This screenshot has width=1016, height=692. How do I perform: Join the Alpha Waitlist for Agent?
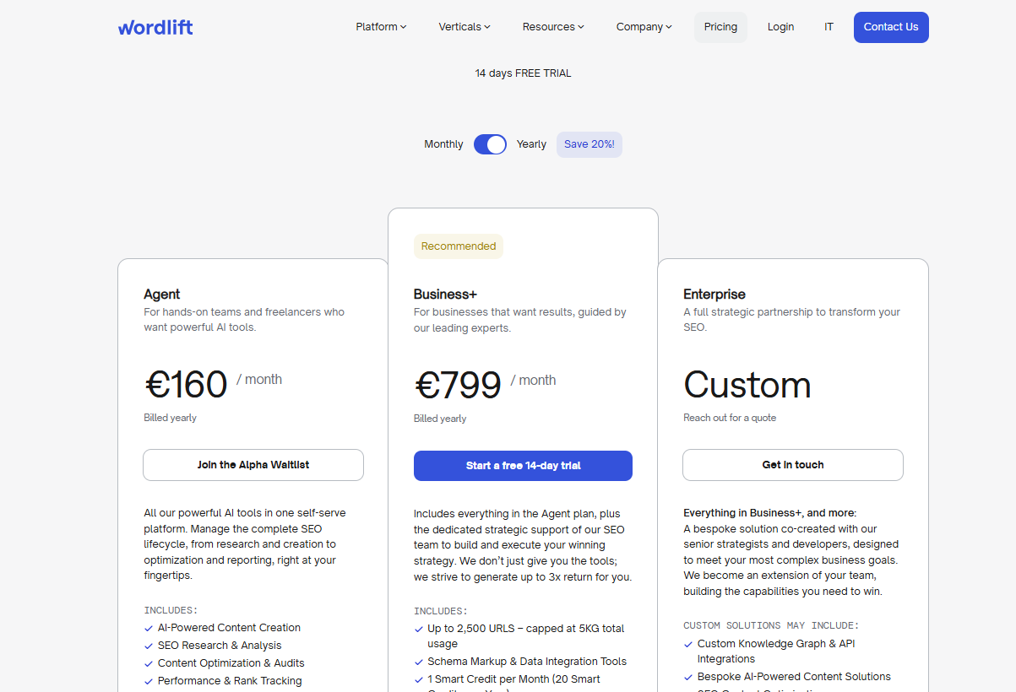pyautogui.click(x=253, y=465)
